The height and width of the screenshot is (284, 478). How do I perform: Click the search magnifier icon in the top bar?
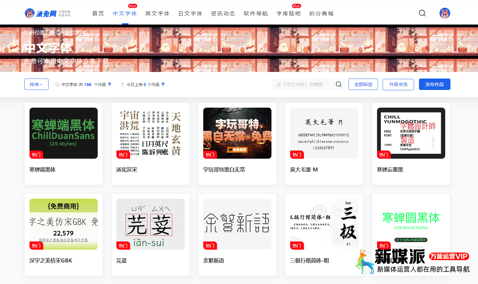(x=422, y=13)
